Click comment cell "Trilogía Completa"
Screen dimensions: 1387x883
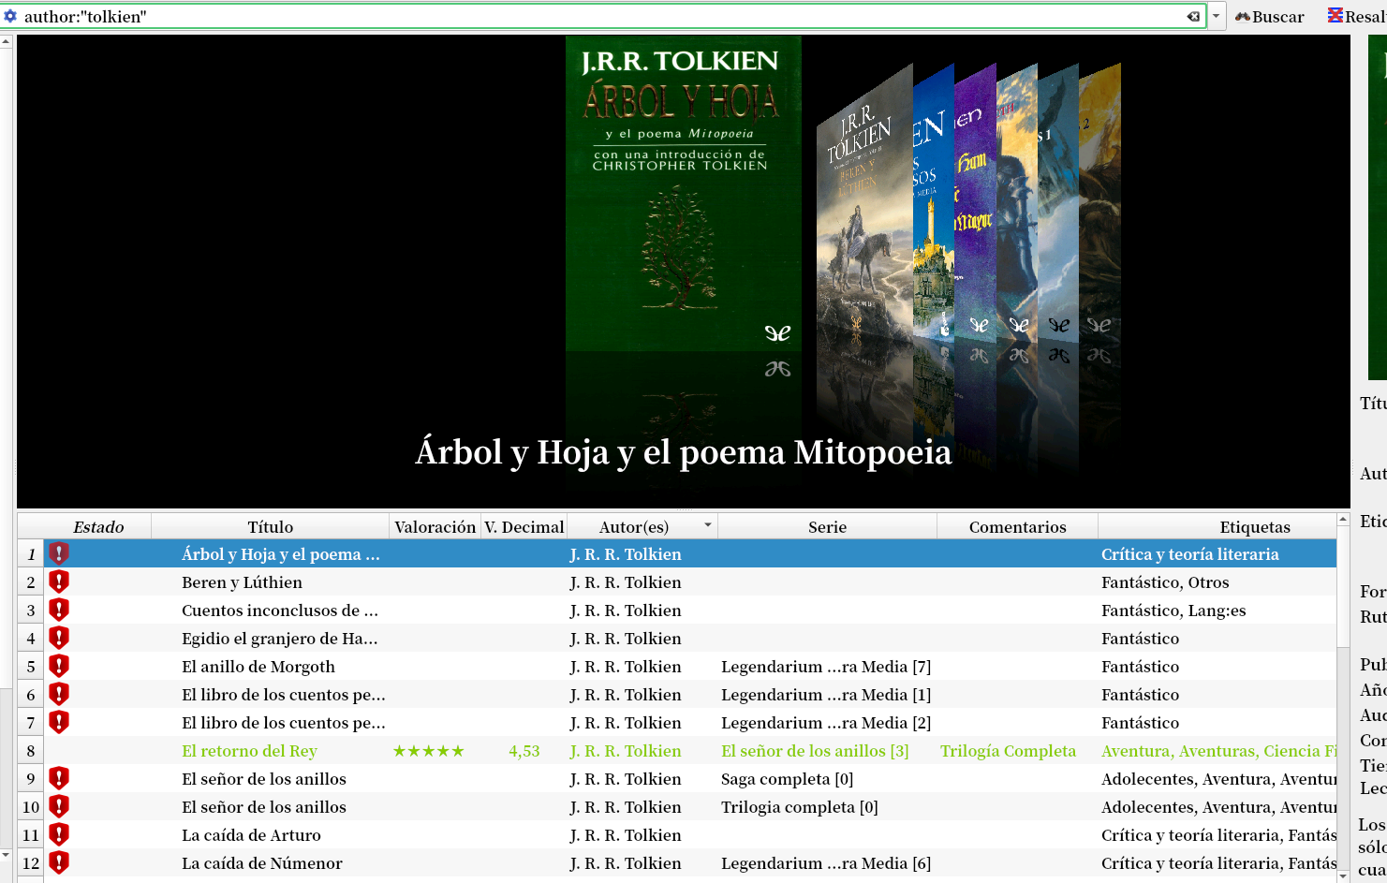(1008, 750)
